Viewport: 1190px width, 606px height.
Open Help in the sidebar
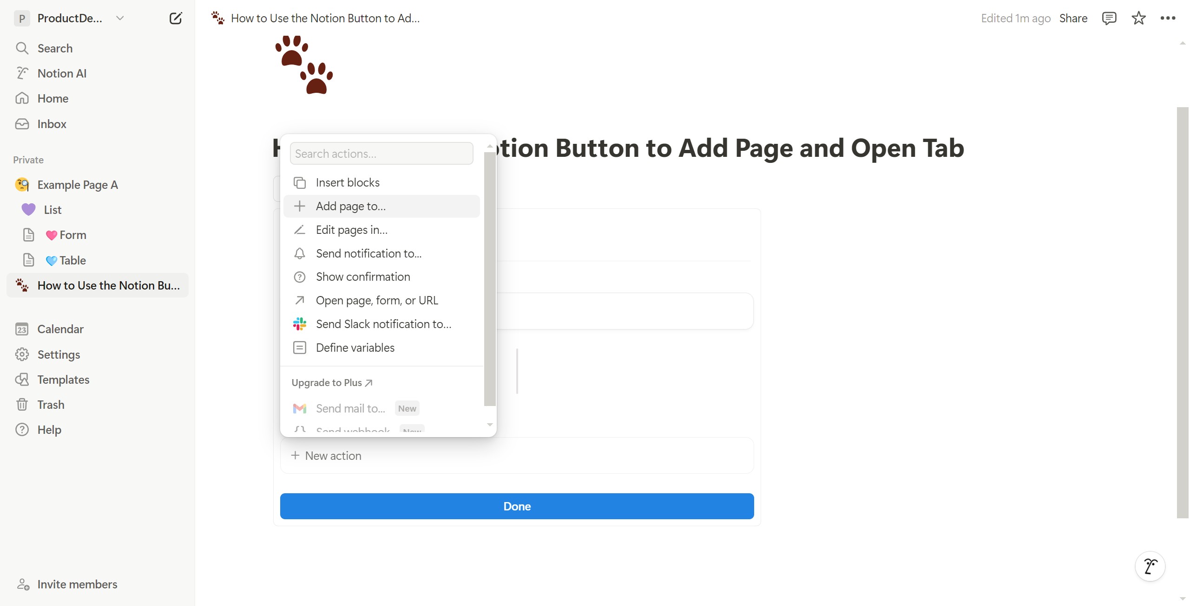pyautogui.click(x=98, y=430)
